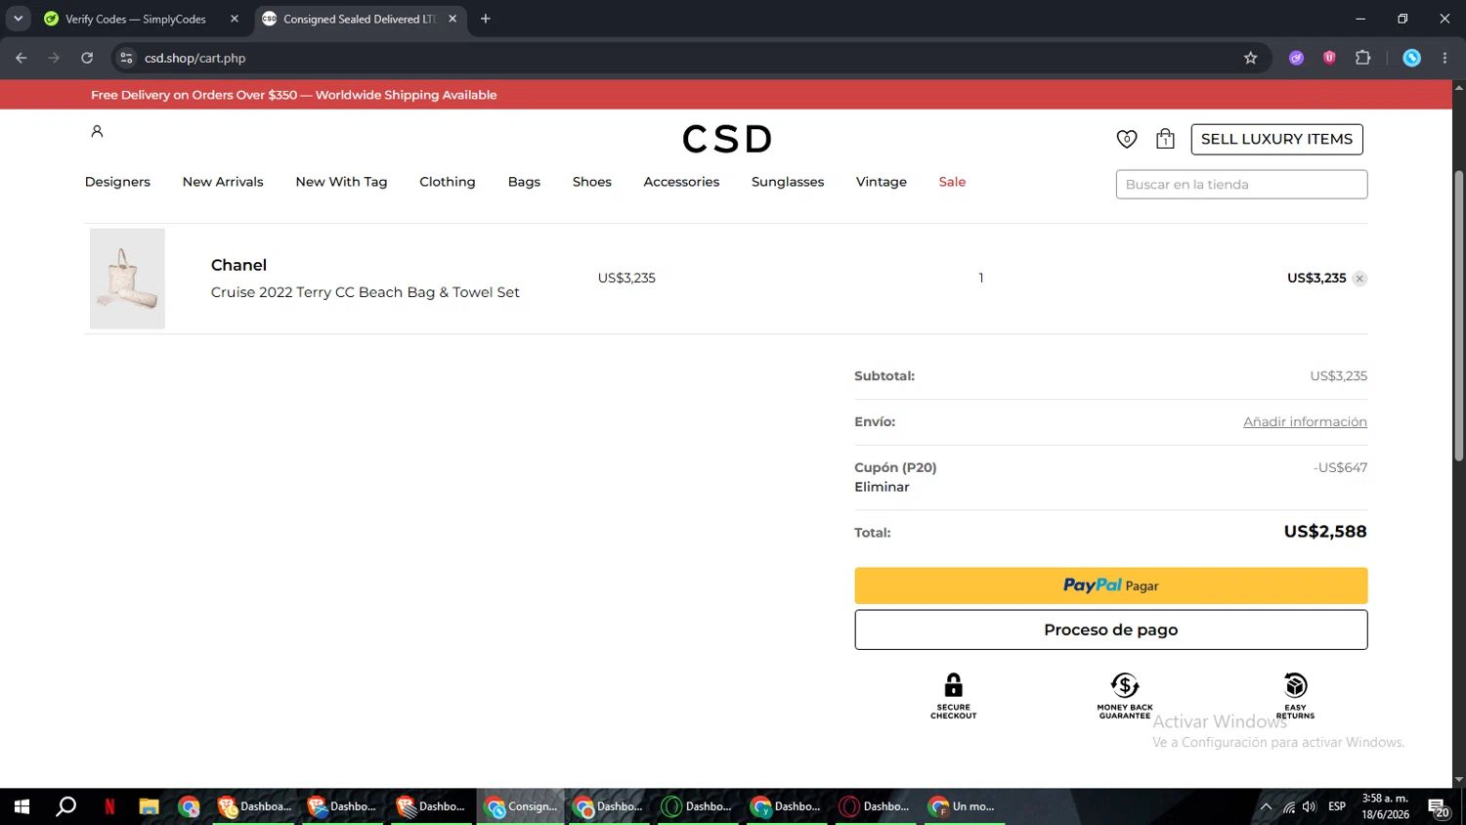Switch to Consign... Chrome taskbar window
The image size is (1466, 825).
coord(522,806)
